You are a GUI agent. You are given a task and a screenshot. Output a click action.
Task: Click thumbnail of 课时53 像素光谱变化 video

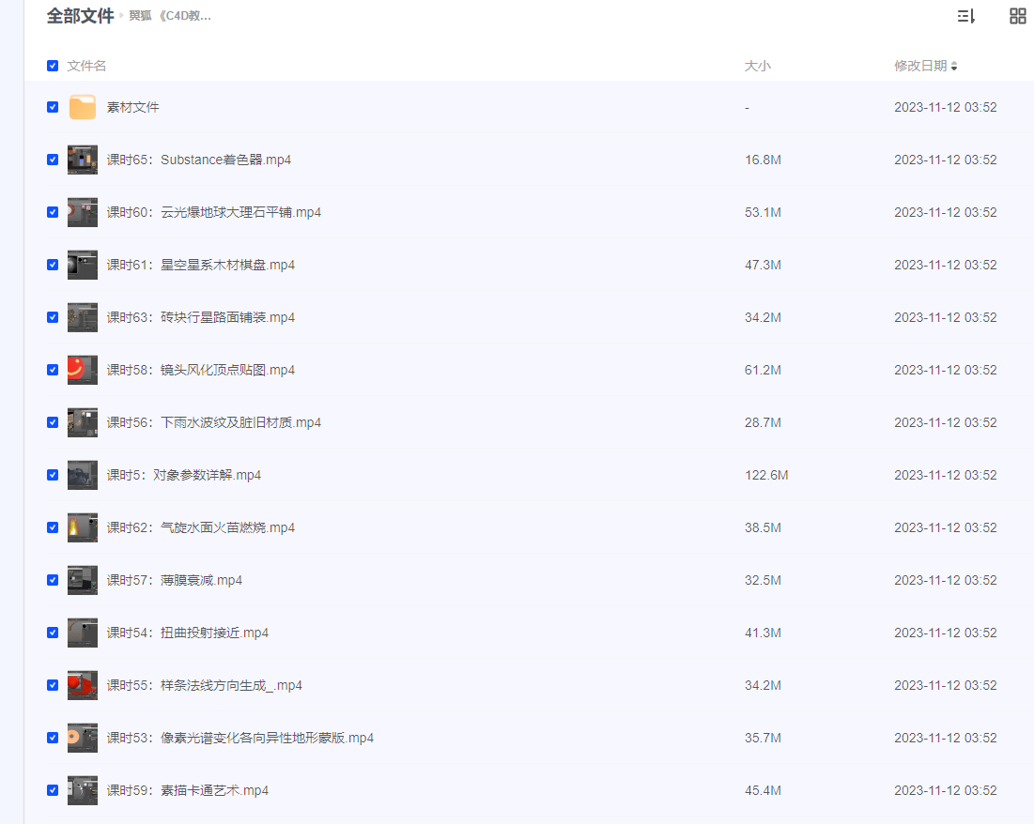pos(83,738)
